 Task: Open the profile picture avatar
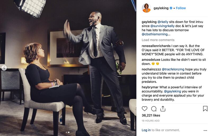(x=146, y=8)
